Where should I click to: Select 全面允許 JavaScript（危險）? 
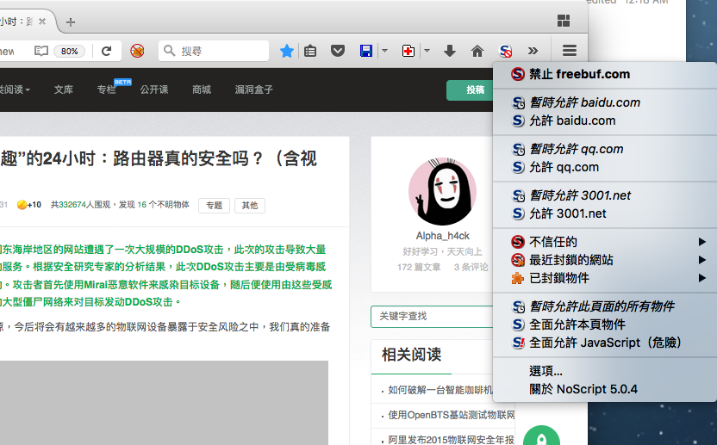[x=605, y=343]
